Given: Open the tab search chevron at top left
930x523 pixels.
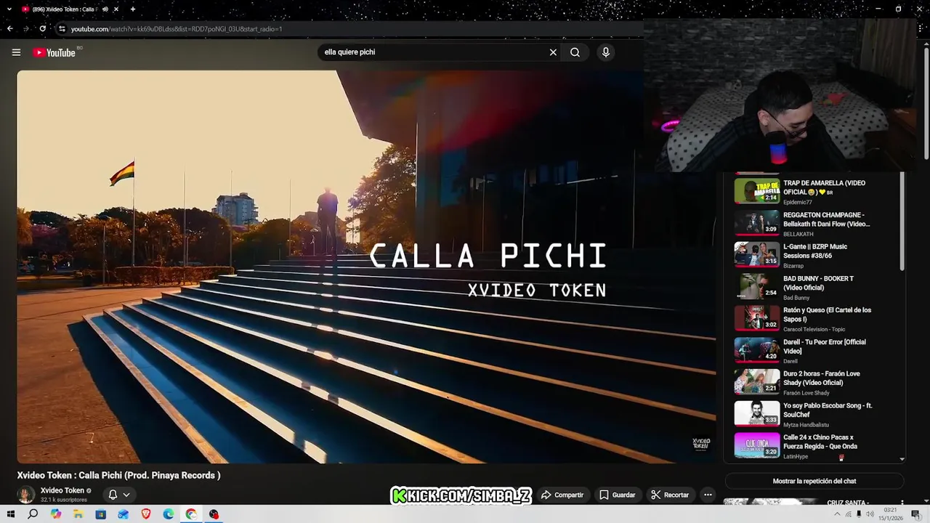Looking at the screenshot, I should click(x=8, y=9).
